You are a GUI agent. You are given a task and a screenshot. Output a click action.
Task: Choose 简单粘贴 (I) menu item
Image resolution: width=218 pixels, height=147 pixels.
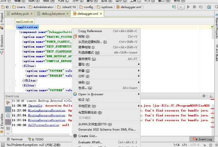(x=106, y=47)
